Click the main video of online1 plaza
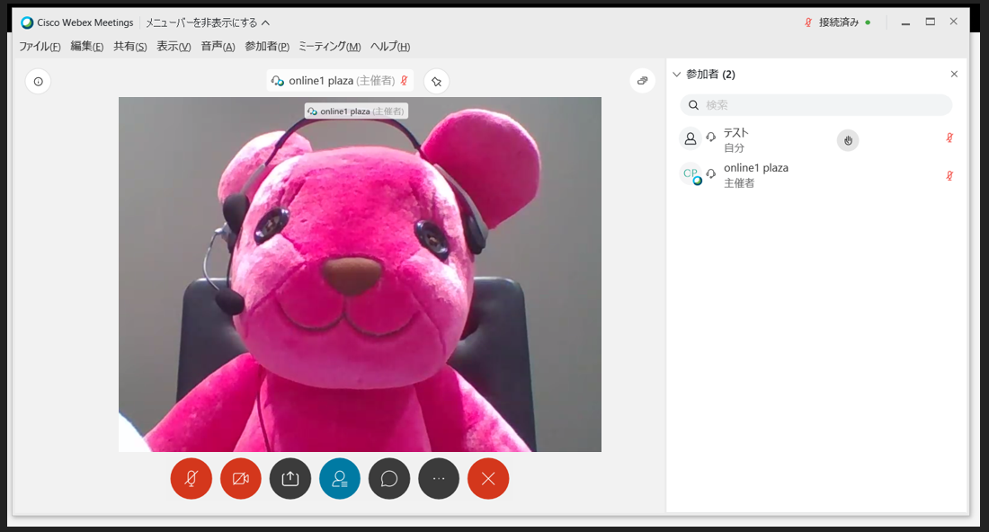989x532 pixels. pyautogui.click(x=360, y=274)
